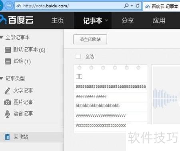Open the 回收站 recycle bin

[x=32, y=137]
